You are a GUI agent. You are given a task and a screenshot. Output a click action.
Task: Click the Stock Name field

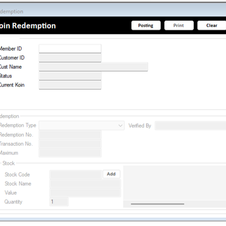[x=85, y=184]
